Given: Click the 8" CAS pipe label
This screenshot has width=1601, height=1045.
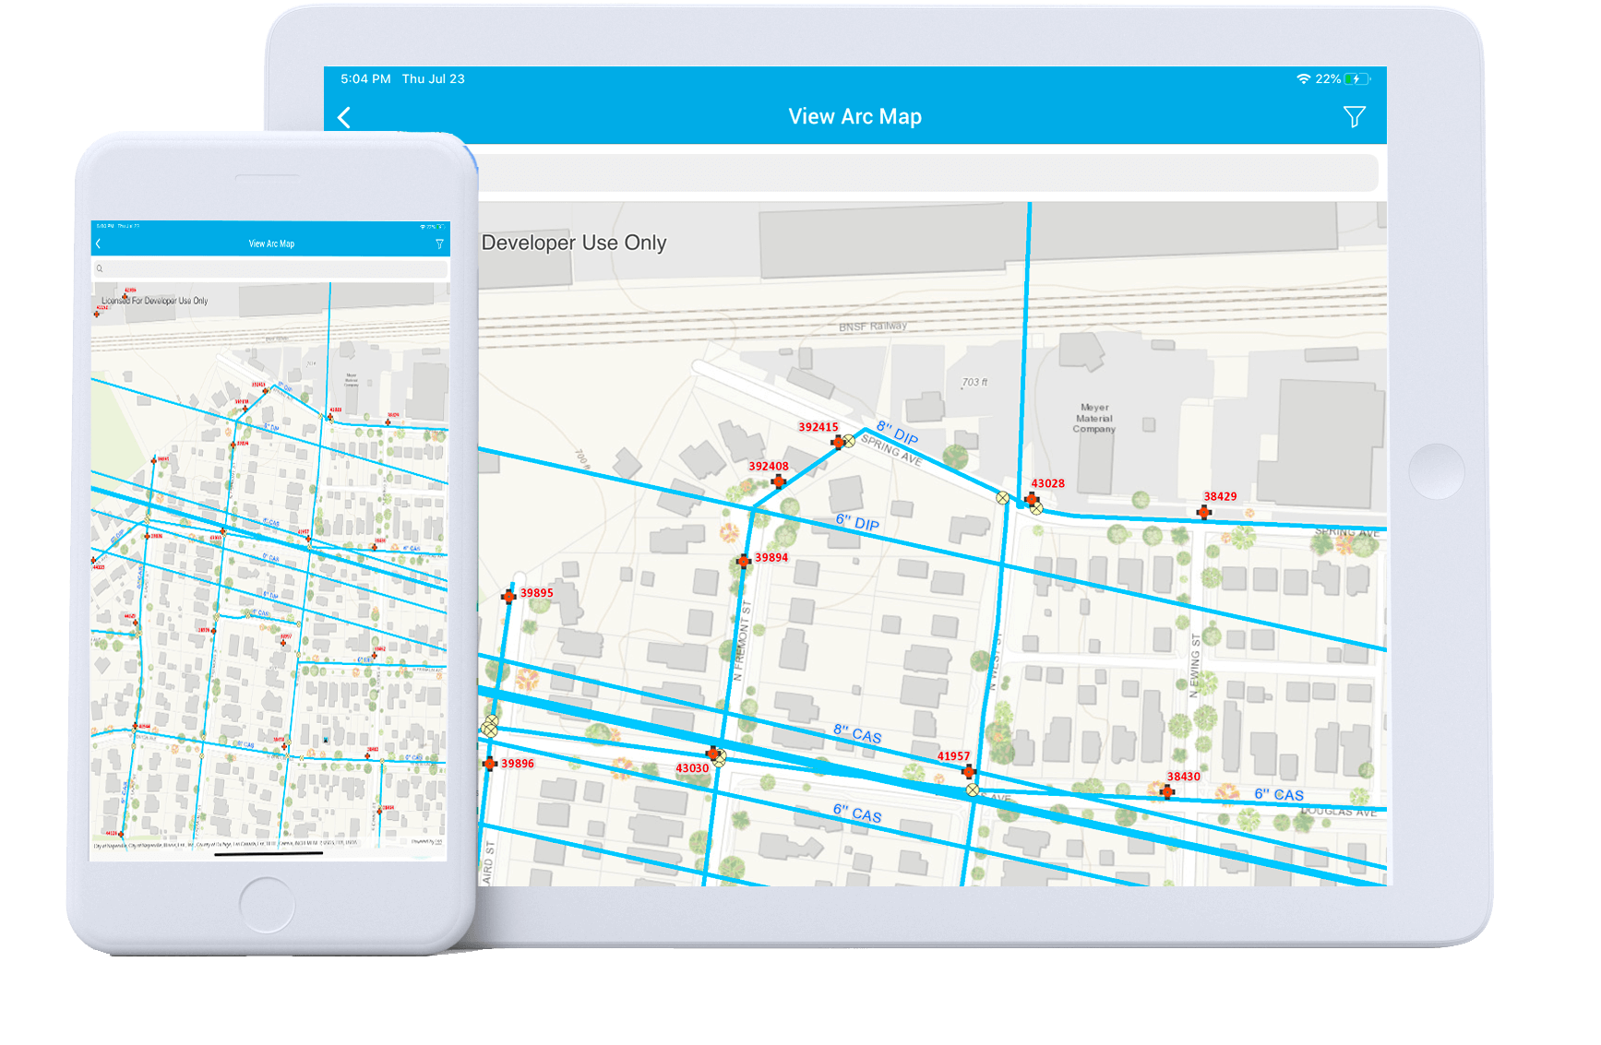Looking at the screenshot, I should click(x=857, y=734).
